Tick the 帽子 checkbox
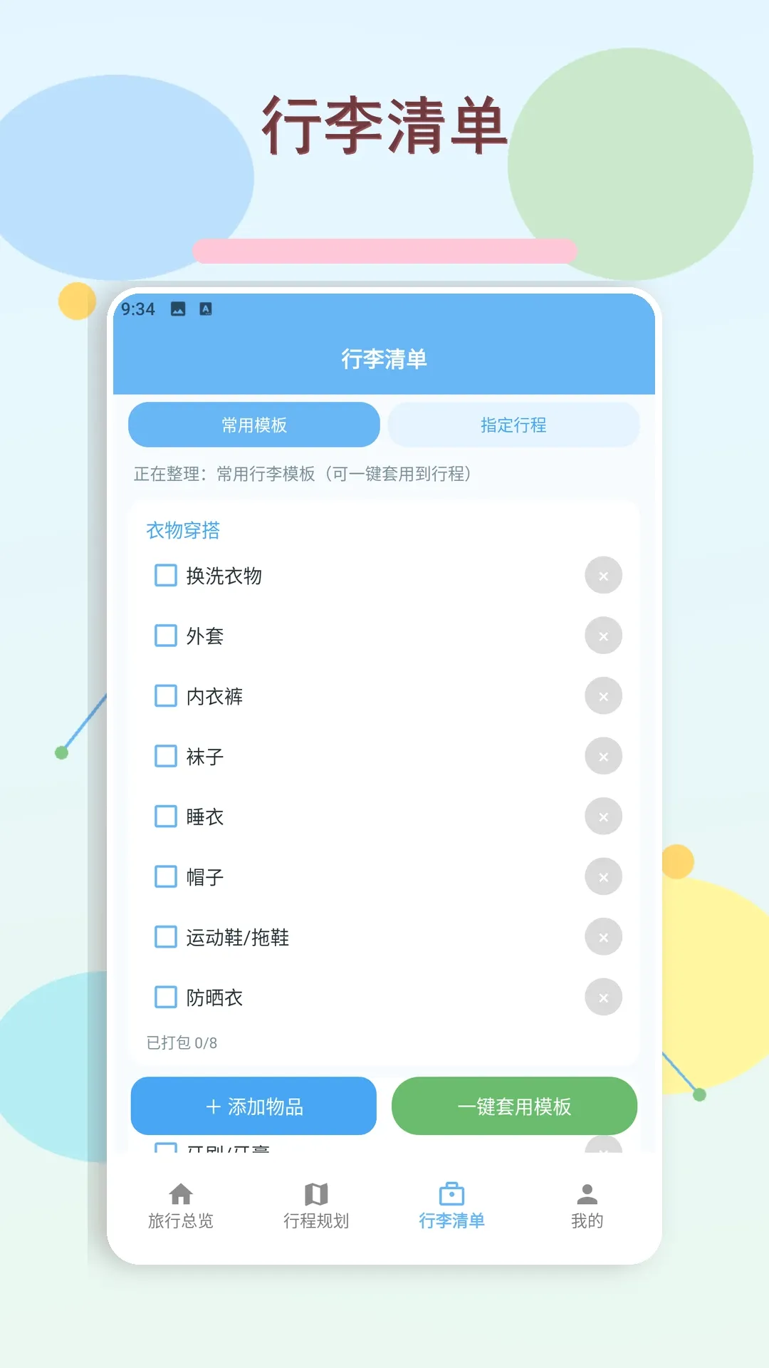Image resolution: width=769 pixels, height=1368 pixels. pos(166,876)
